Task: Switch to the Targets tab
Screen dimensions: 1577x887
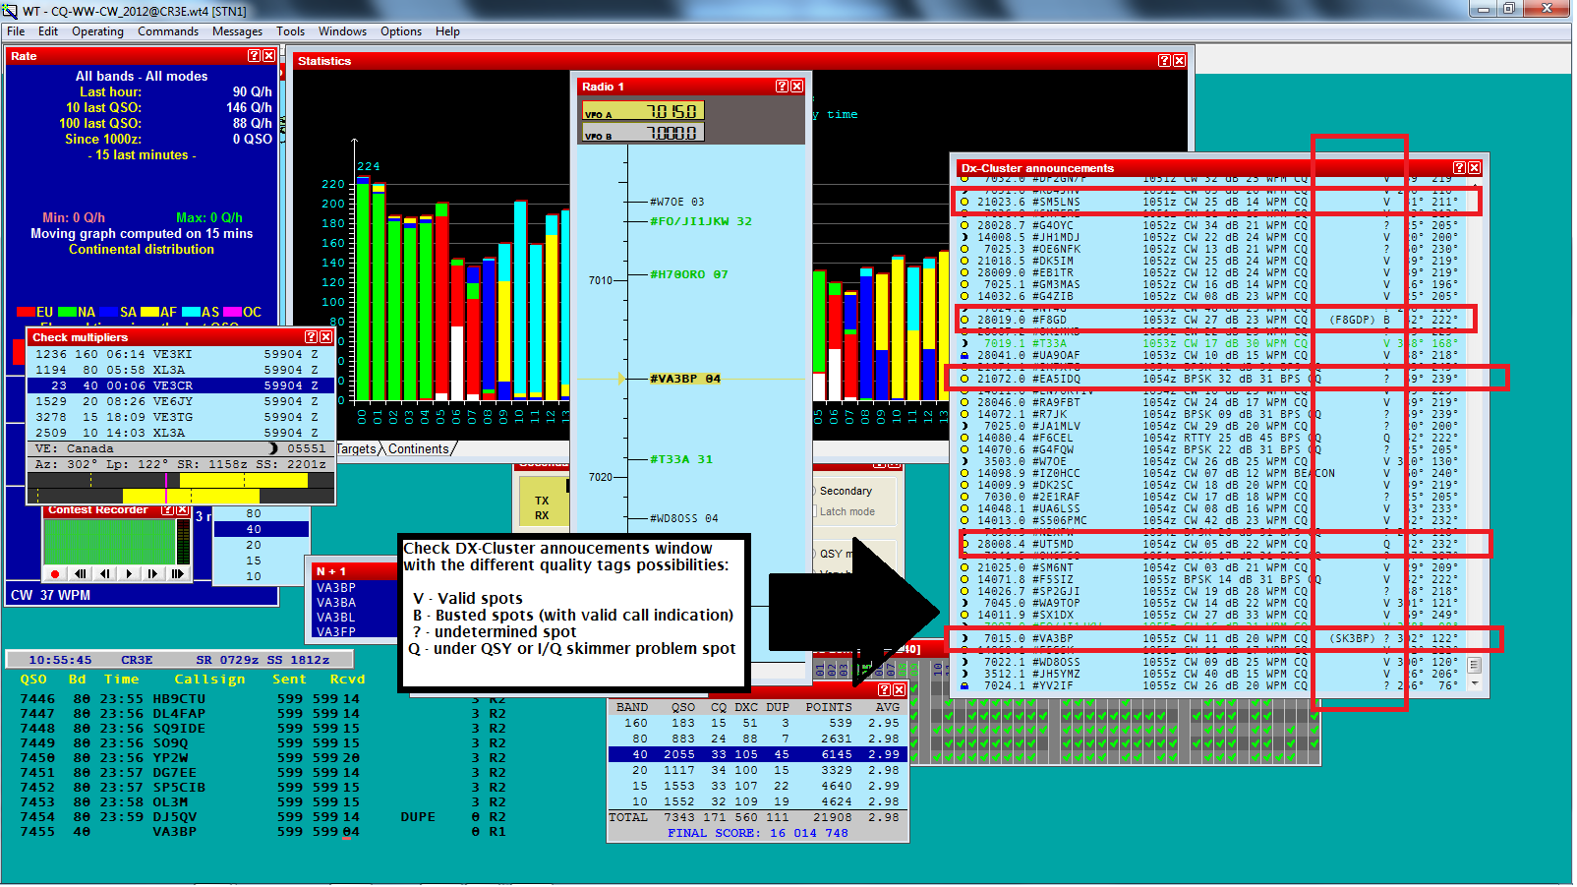Action: [356, 449]
